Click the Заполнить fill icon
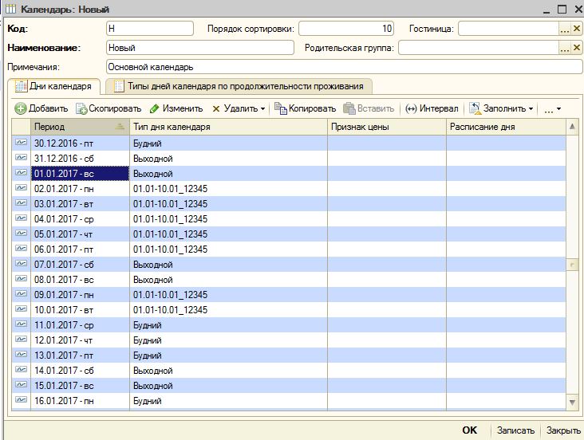The width and height of the screenshot is (584, 440). coord(475,108)
